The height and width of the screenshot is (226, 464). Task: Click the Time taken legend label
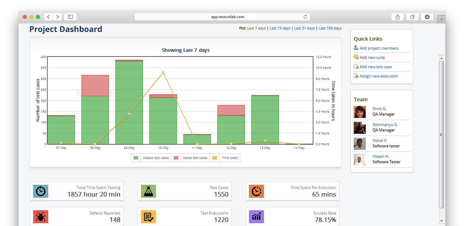(x=230, y=158)
